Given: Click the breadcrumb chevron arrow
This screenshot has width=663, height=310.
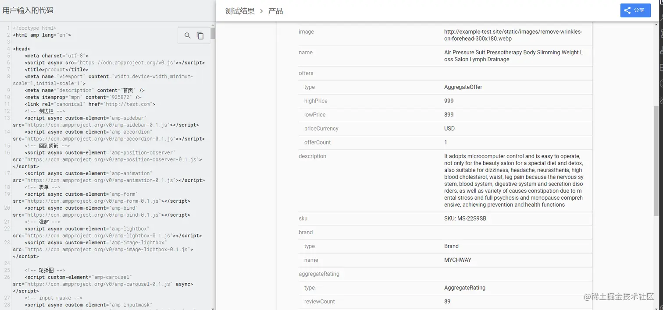Looking at the screenshot, I should tap(261, 11).
